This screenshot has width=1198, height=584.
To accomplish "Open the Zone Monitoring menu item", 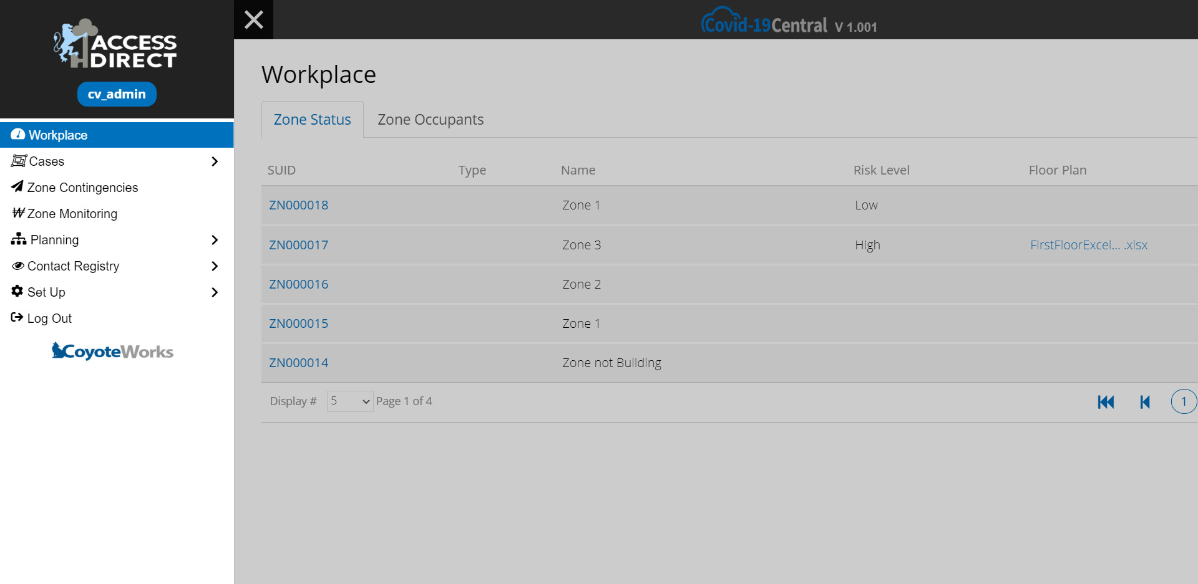I will pos(72,214).
